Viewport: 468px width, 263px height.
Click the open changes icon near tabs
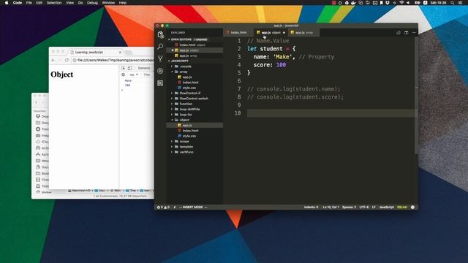tap(399, 32)
